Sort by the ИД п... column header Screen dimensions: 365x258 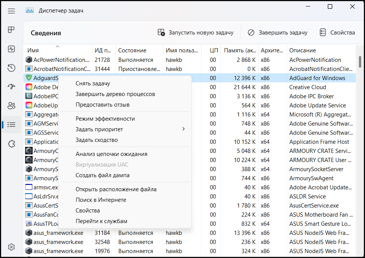[x=104, y=50]
